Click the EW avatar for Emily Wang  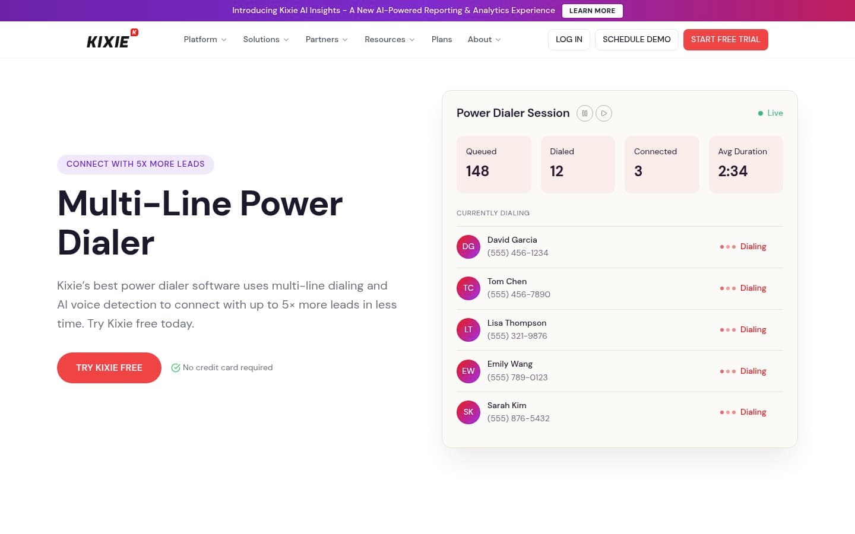pos(468,371)
